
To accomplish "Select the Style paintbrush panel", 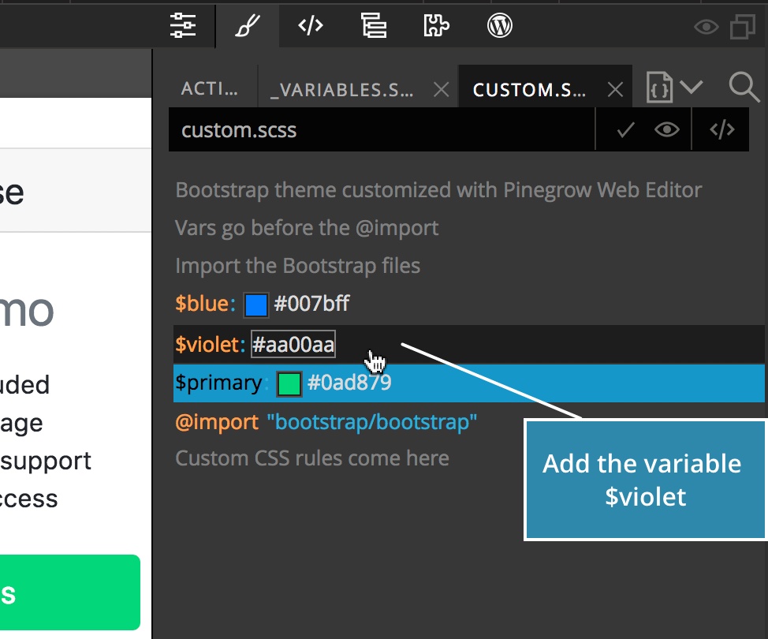I will [248, 25].
